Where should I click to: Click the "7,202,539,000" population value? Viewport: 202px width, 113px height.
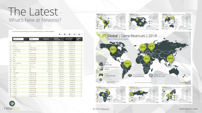tap(138, 76)
